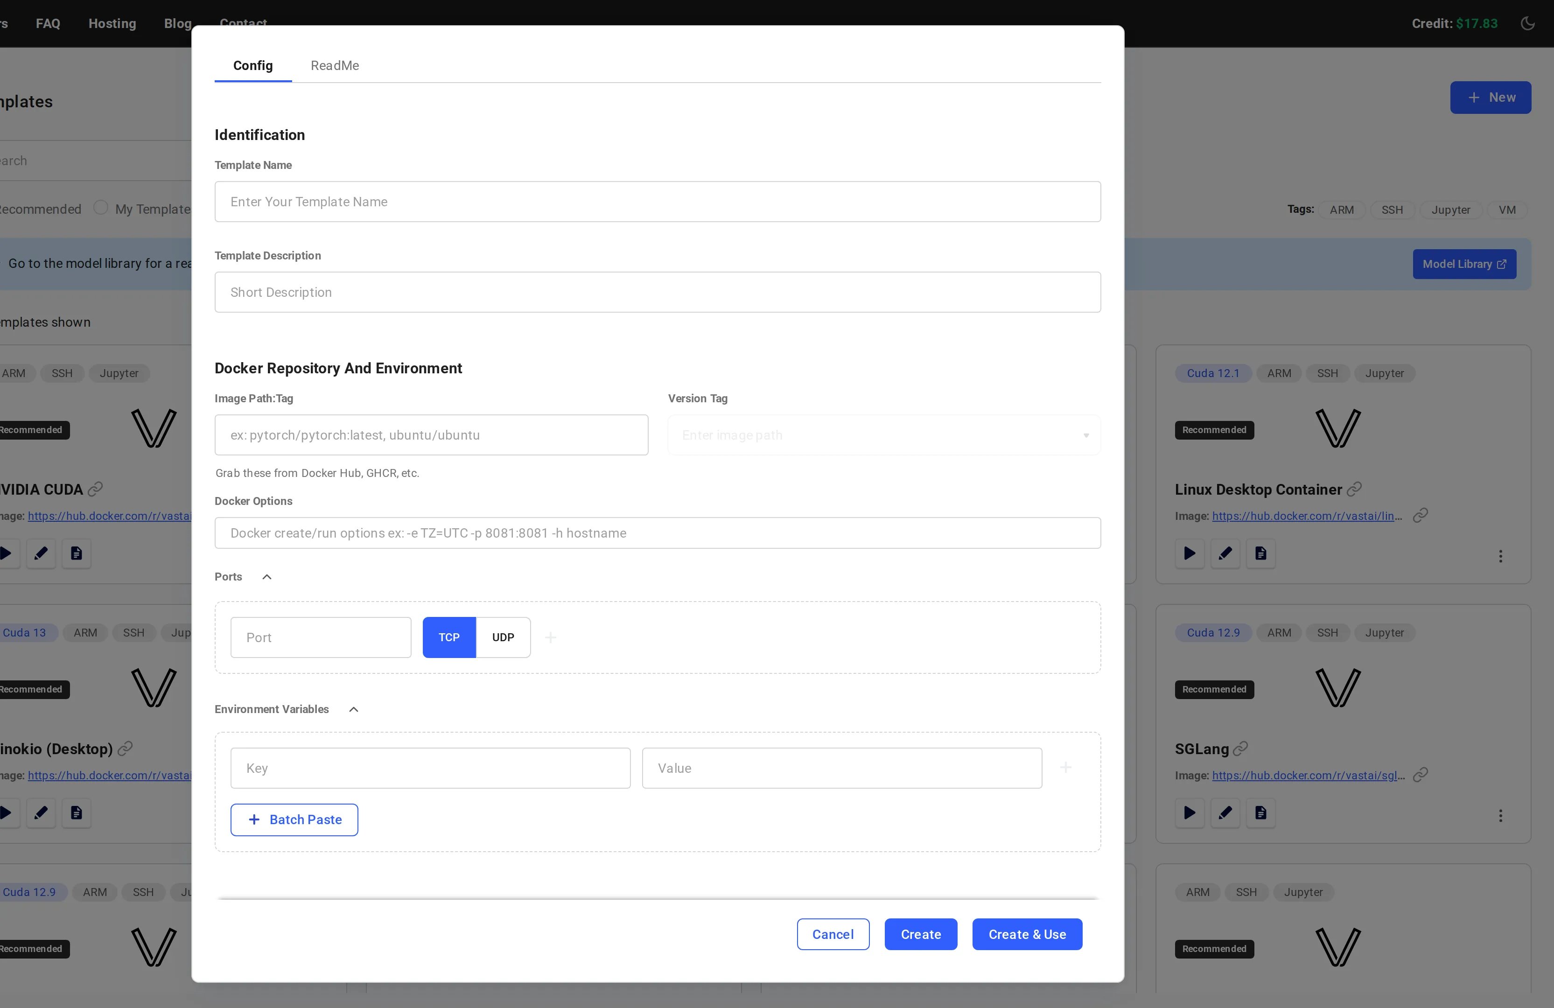This screenshot has width=1554, height=1008.
Task: Open NVIDIA CUDA readme document icon
Action: (77, 553)
